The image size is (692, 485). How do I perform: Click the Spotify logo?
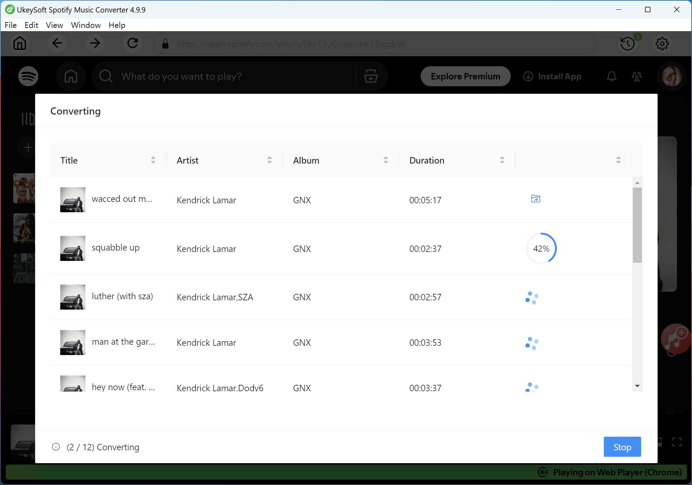coord(28,76)
